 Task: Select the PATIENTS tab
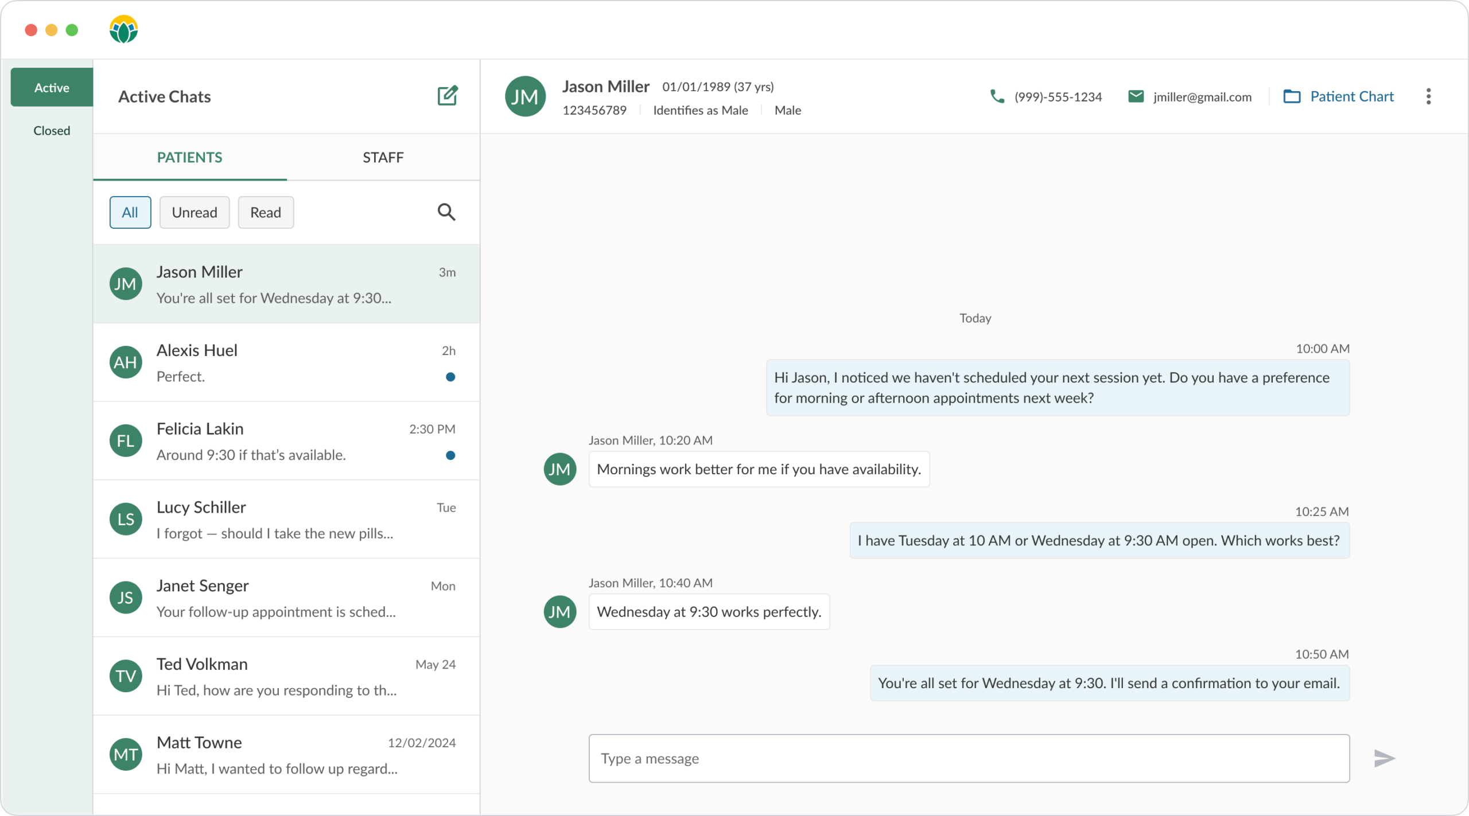pos(189,157)
